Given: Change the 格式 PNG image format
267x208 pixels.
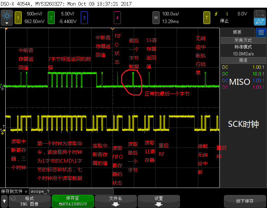Looking at the screenshot, I should click(x=30, y=201).
